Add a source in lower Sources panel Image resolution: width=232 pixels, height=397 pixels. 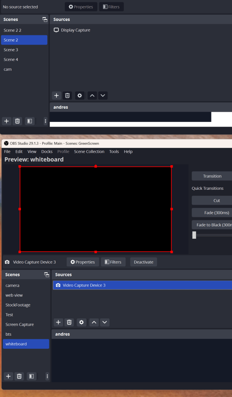pos(58,322)
